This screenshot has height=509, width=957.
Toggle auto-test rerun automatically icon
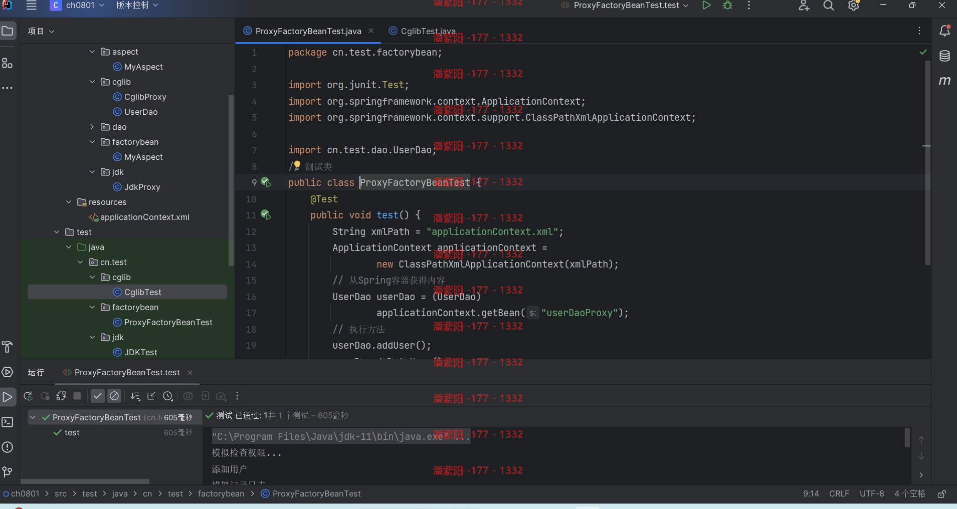point(61,396)
